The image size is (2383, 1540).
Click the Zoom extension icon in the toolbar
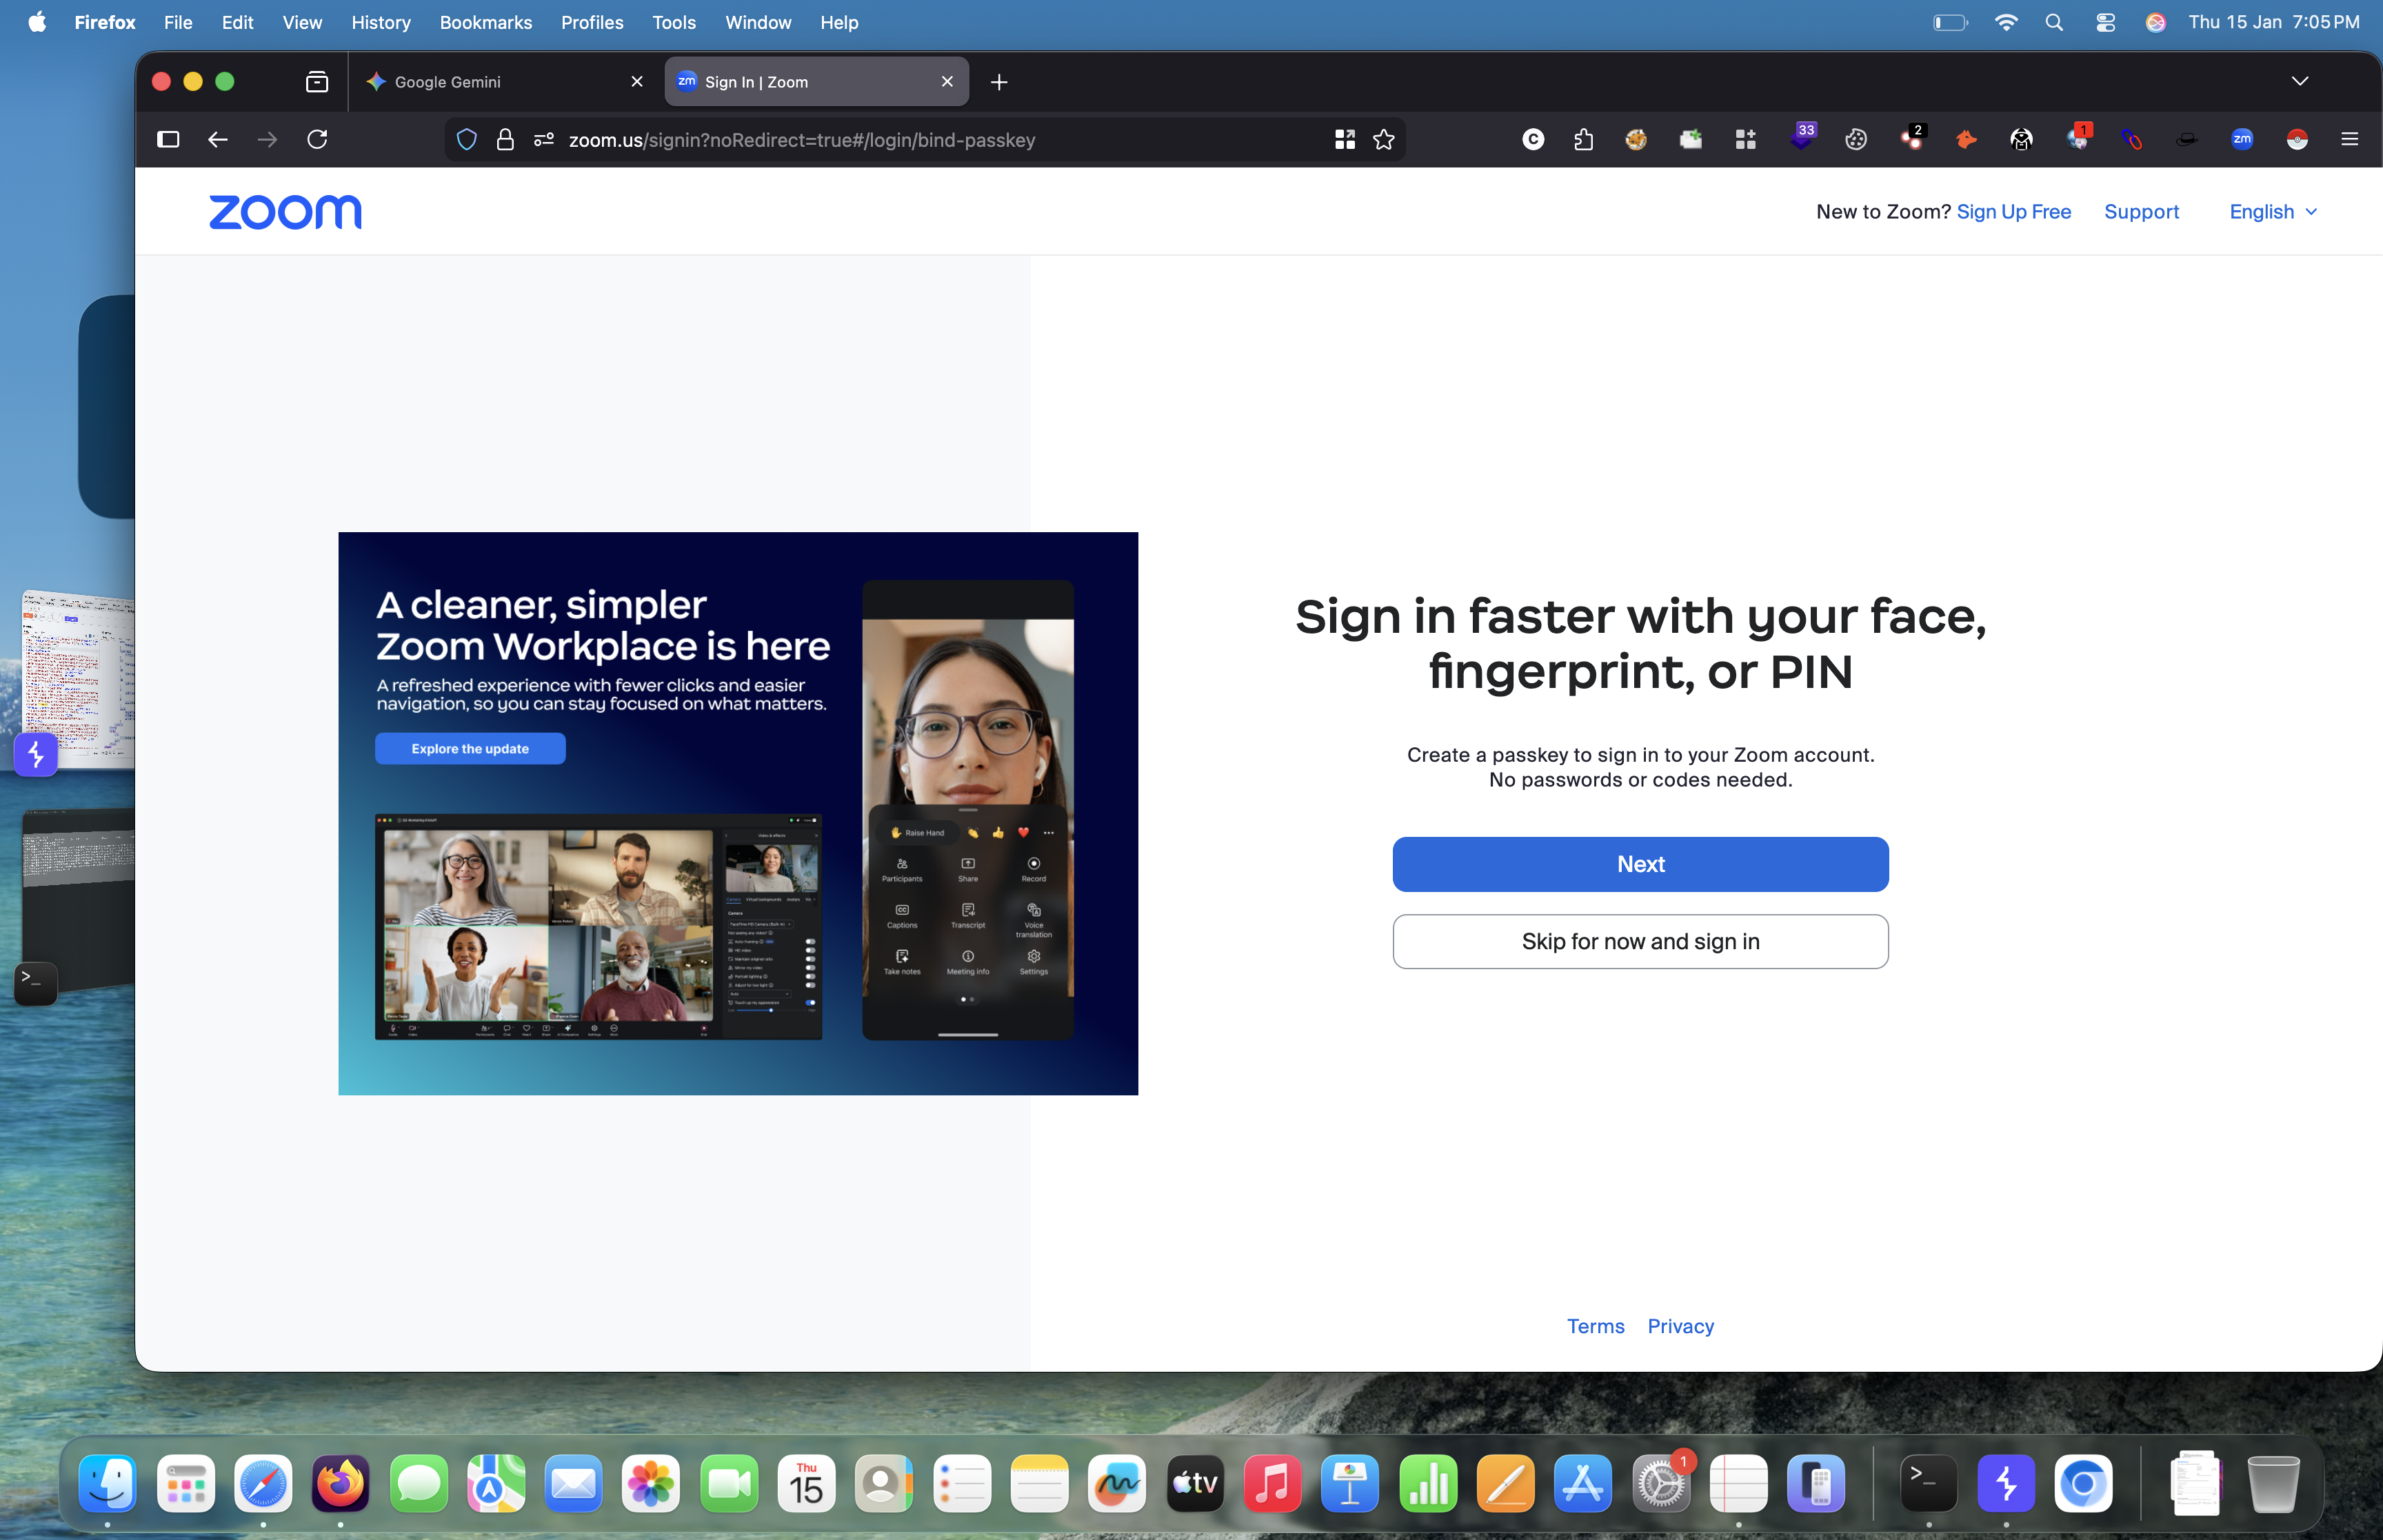pyautogui.click(x=2241, y=140)
